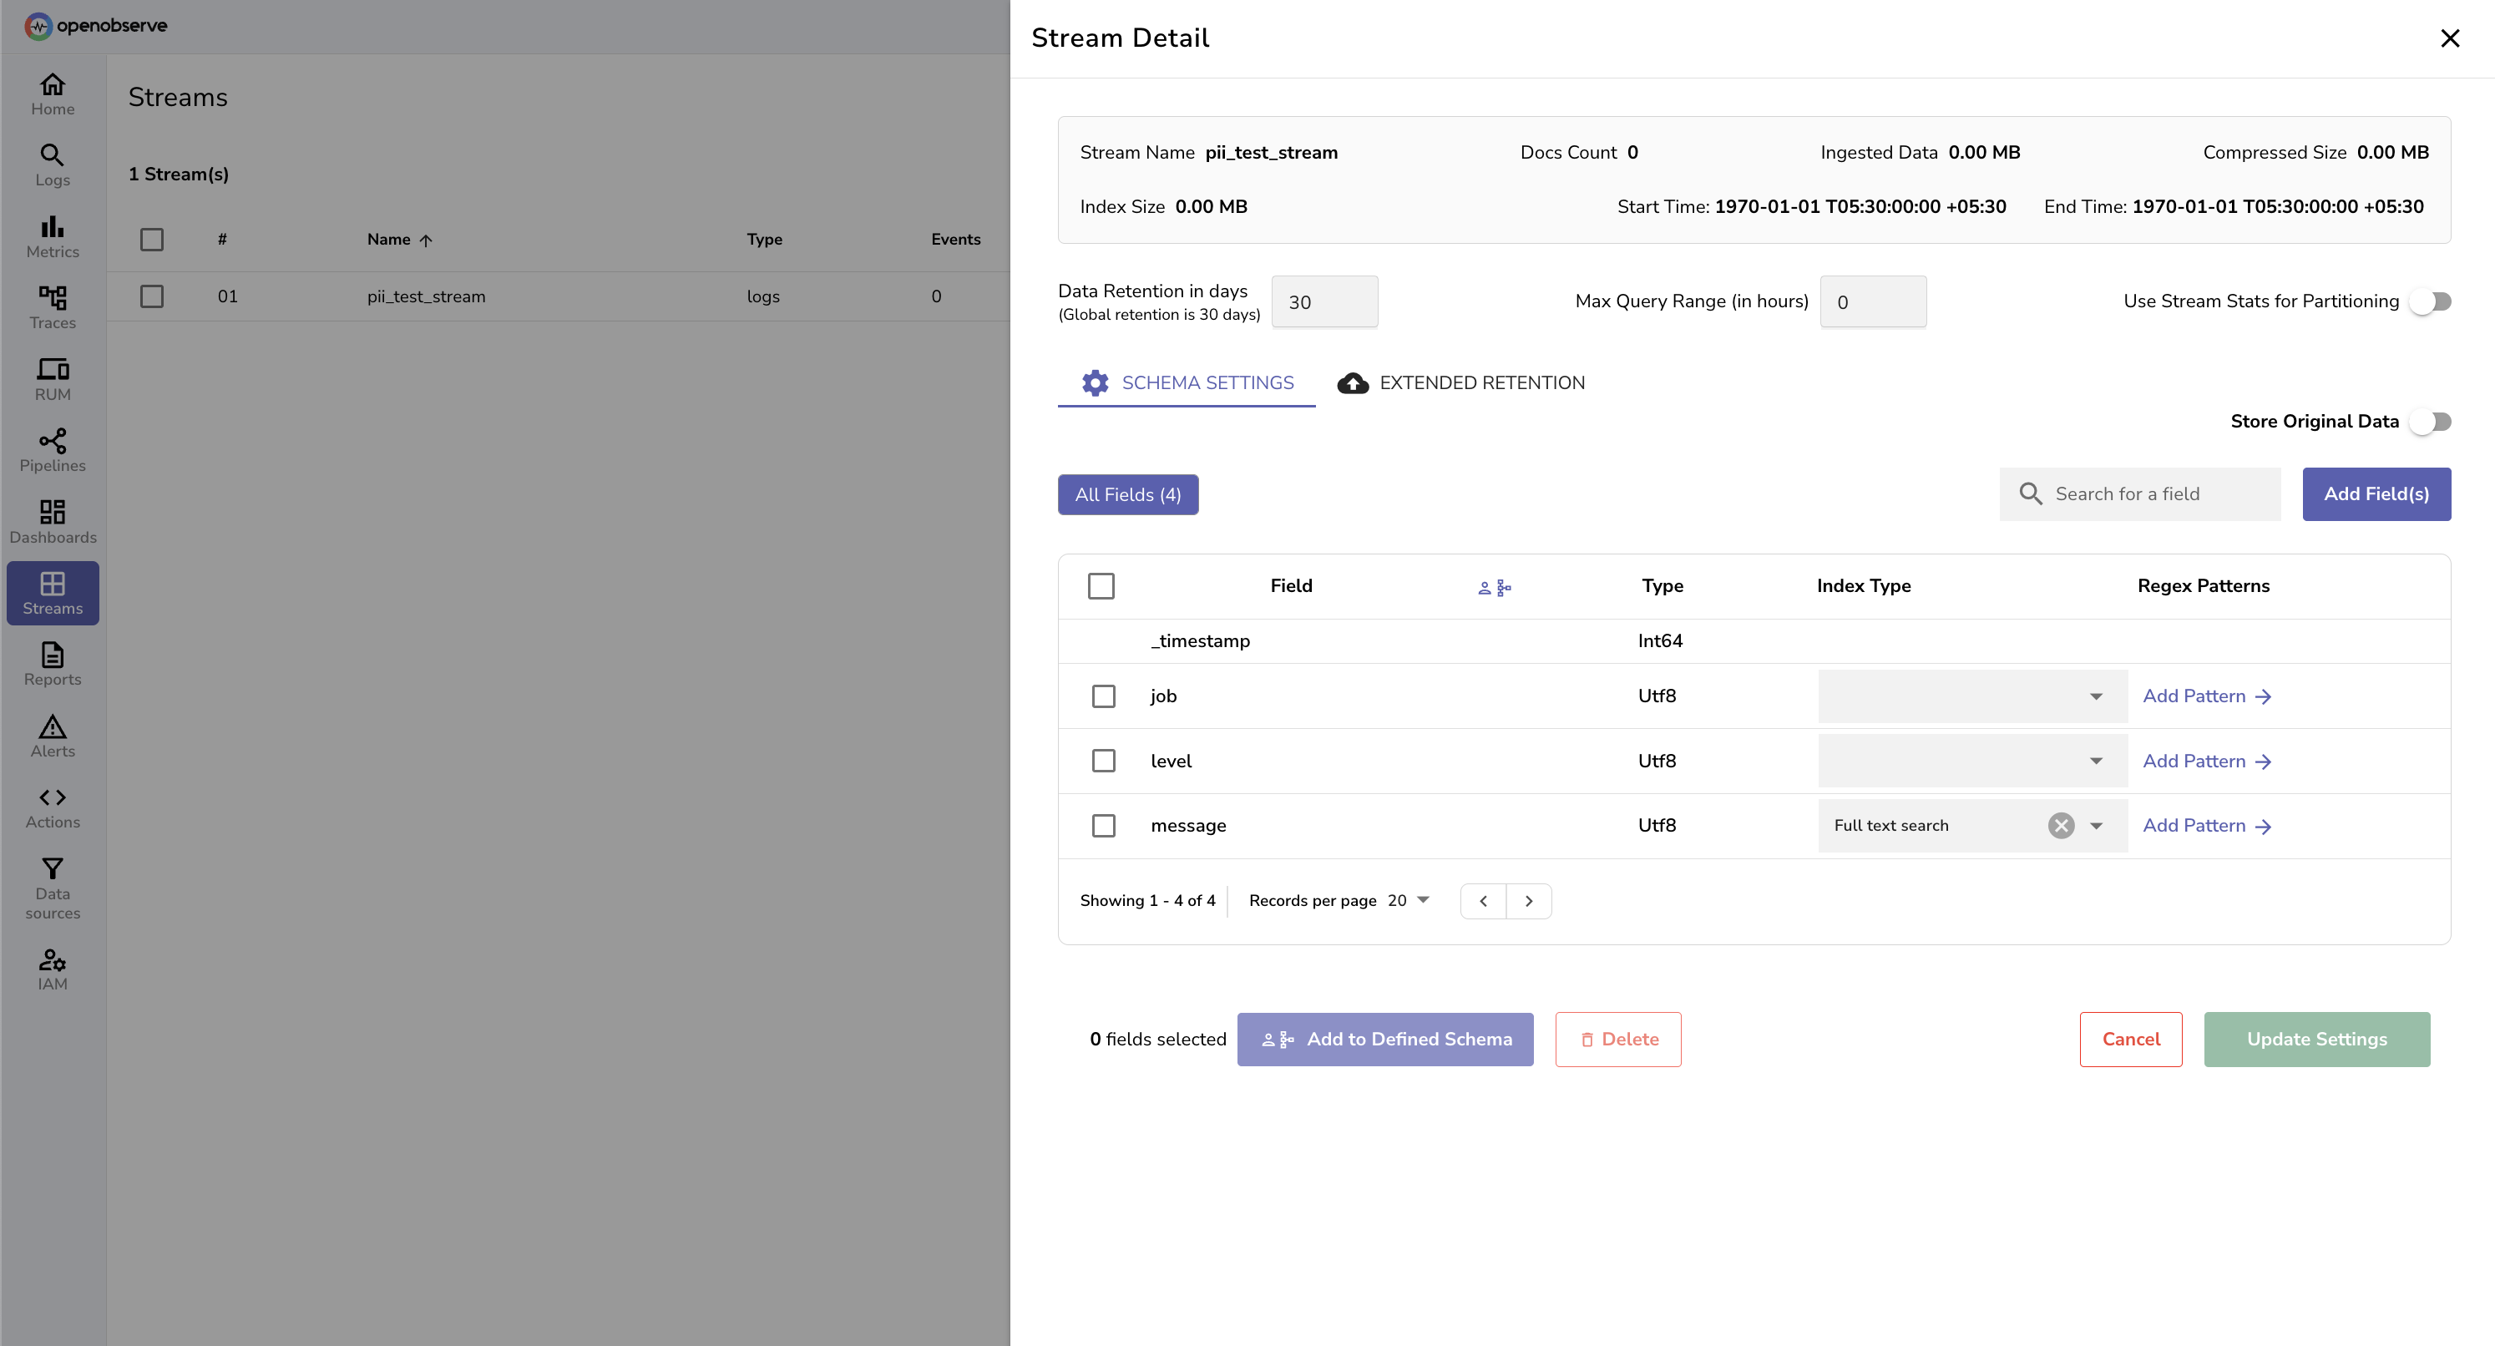Navigate to Pipelines in sidebar
2495x1346 pixels.
click(53, 451)
